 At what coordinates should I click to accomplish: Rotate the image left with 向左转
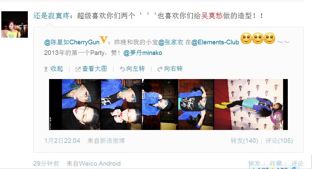tap(135, 69)
